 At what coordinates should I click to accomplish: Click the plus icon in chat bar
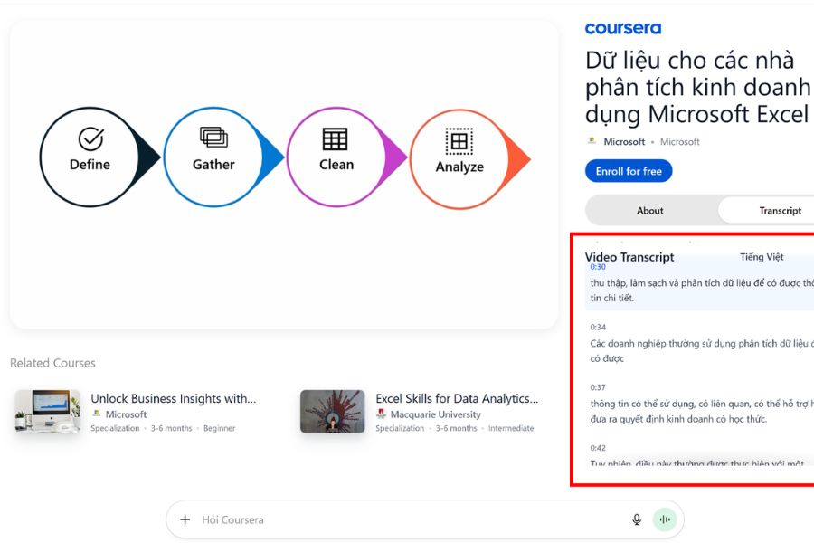[185, 519]
